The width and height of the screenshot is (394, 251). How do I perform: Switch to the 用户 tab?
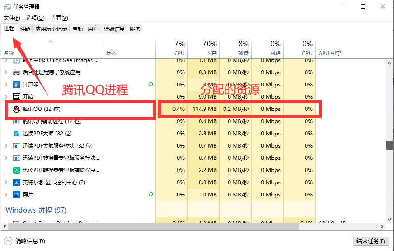click(x=93, y=29)
